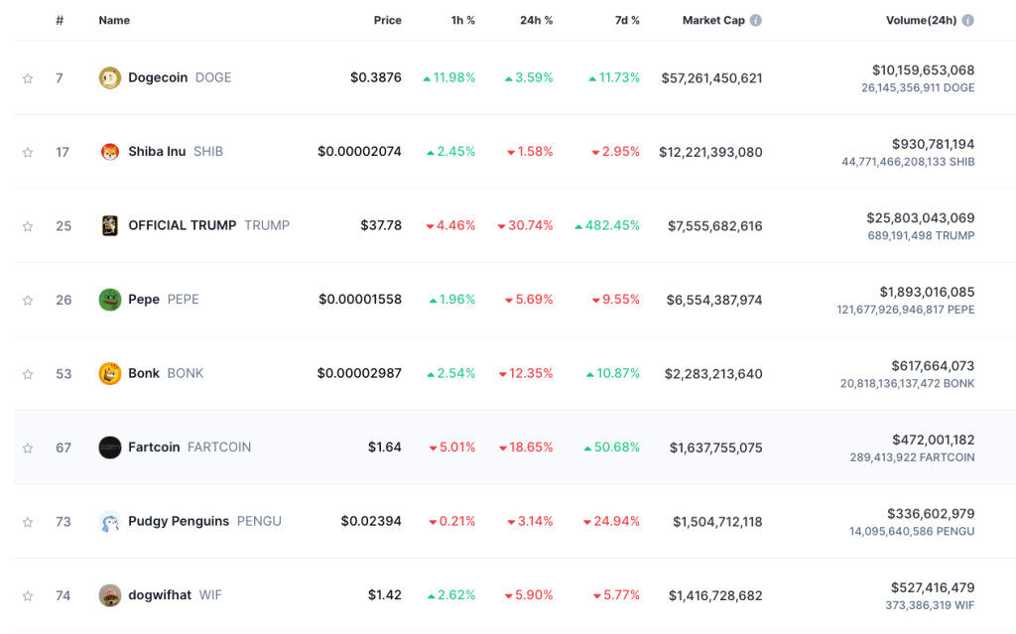Open the dogwifhat WIF coin link
The width and height of the screenshot is (1016, 634).
click(x=160, y=595)
